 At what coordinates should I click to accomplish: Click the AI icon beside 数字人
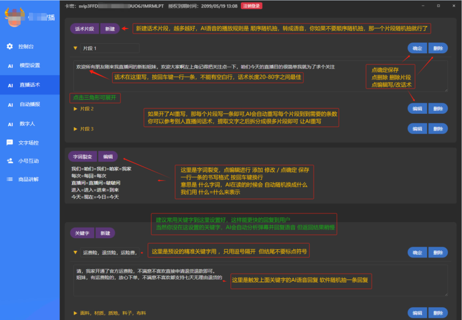[10, 125]
